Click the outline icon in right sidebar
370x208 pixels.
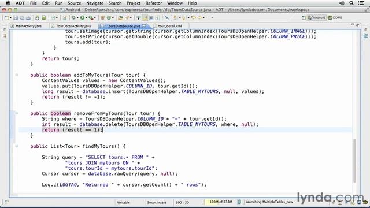pyautogui.click(x=365, y=36)
